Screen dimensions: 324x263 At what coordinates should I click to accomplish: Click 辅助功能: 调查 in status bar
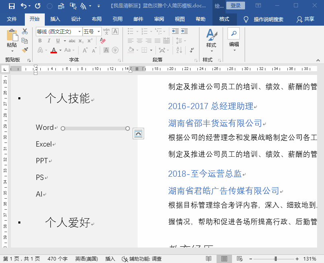coord(142,259)
